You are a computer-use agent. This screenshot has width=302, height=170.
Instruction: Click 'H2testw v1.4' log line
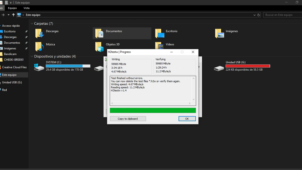pyautogui.click(x=119, y=91)
